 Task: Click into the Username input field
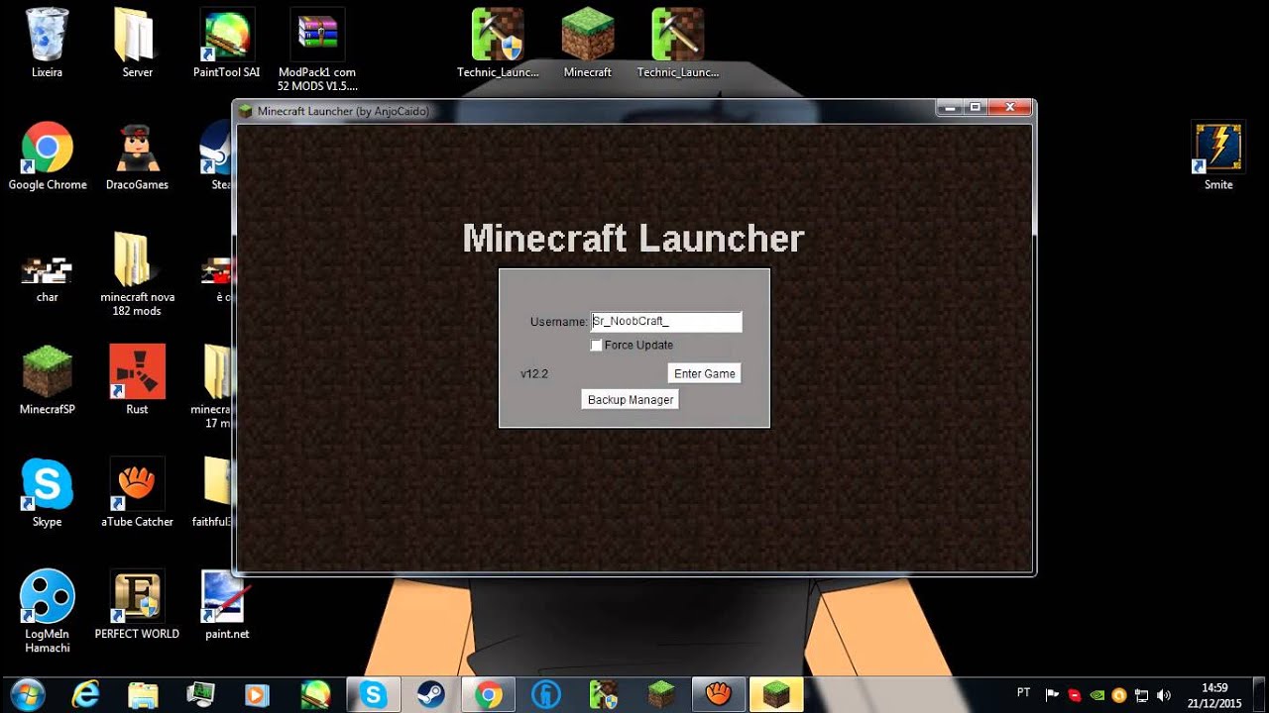pyautogui.click(x=666, y=321)
